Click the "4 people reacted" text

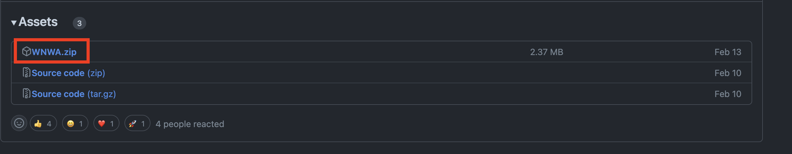tap(190, 124)
